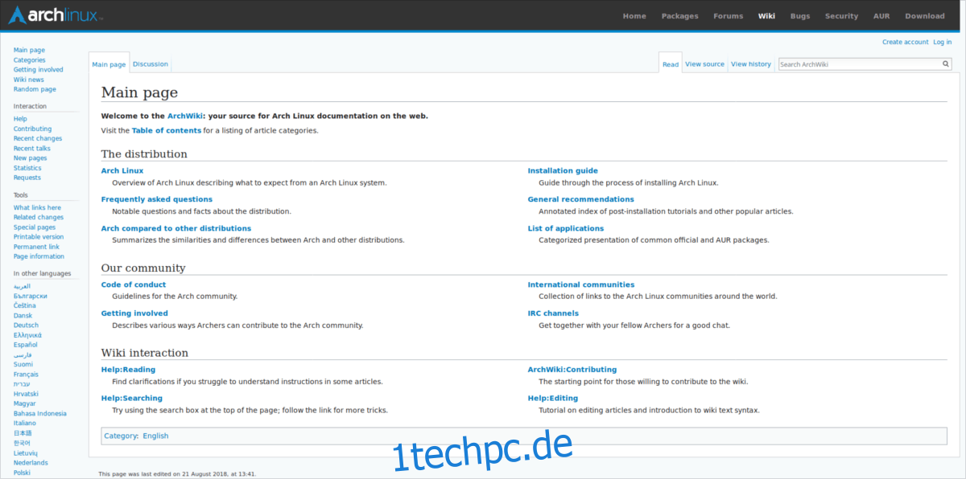Viewport: 966px width, 479px height.
Task: Open Wiki news in the sidebar
Action: [x=29, y=80]
